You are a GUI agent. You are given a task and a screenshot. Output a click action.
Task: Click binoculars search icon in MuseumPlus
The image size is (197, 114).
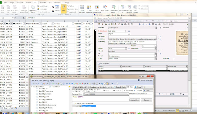coord(159,24)
